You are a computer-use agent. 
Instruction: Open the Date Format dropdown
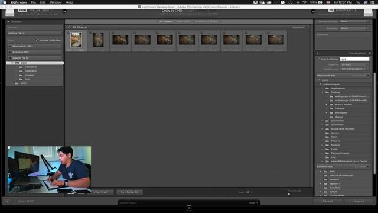click(354, 69)
